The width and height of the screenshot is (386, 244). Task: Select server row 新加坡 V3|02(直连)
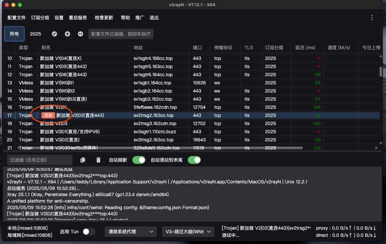click(x=191, y=140)
